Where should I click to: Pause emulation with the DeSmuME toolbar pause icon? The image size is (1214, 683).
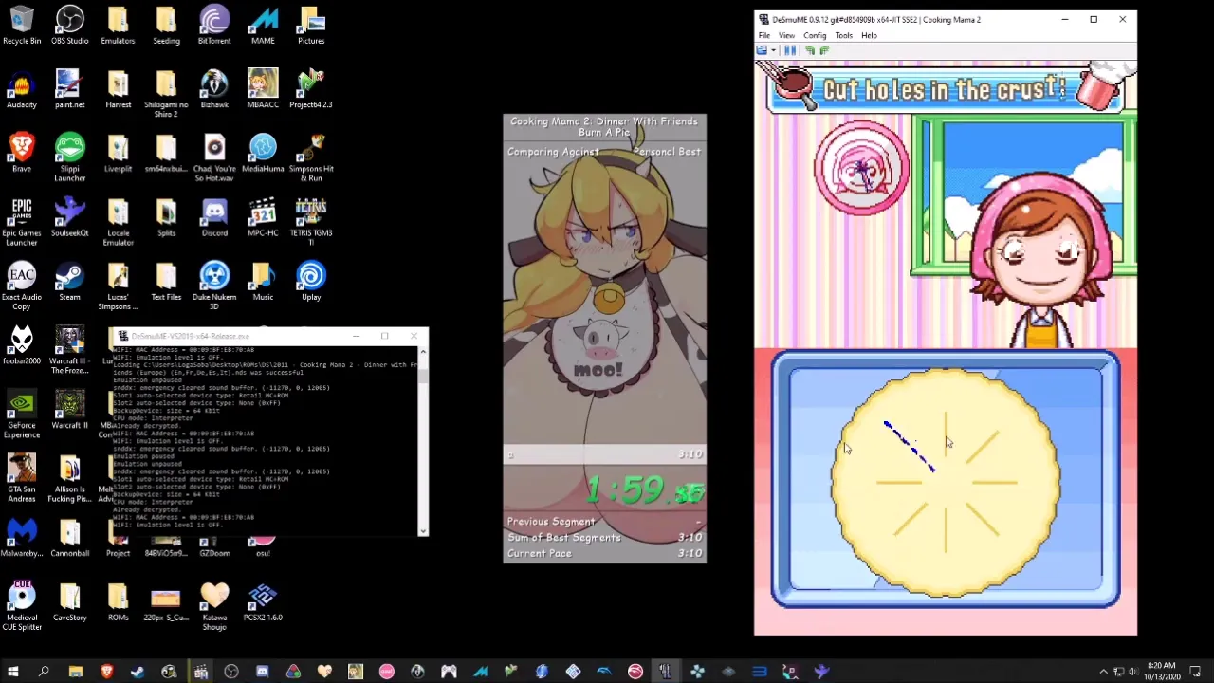(789, 50)
